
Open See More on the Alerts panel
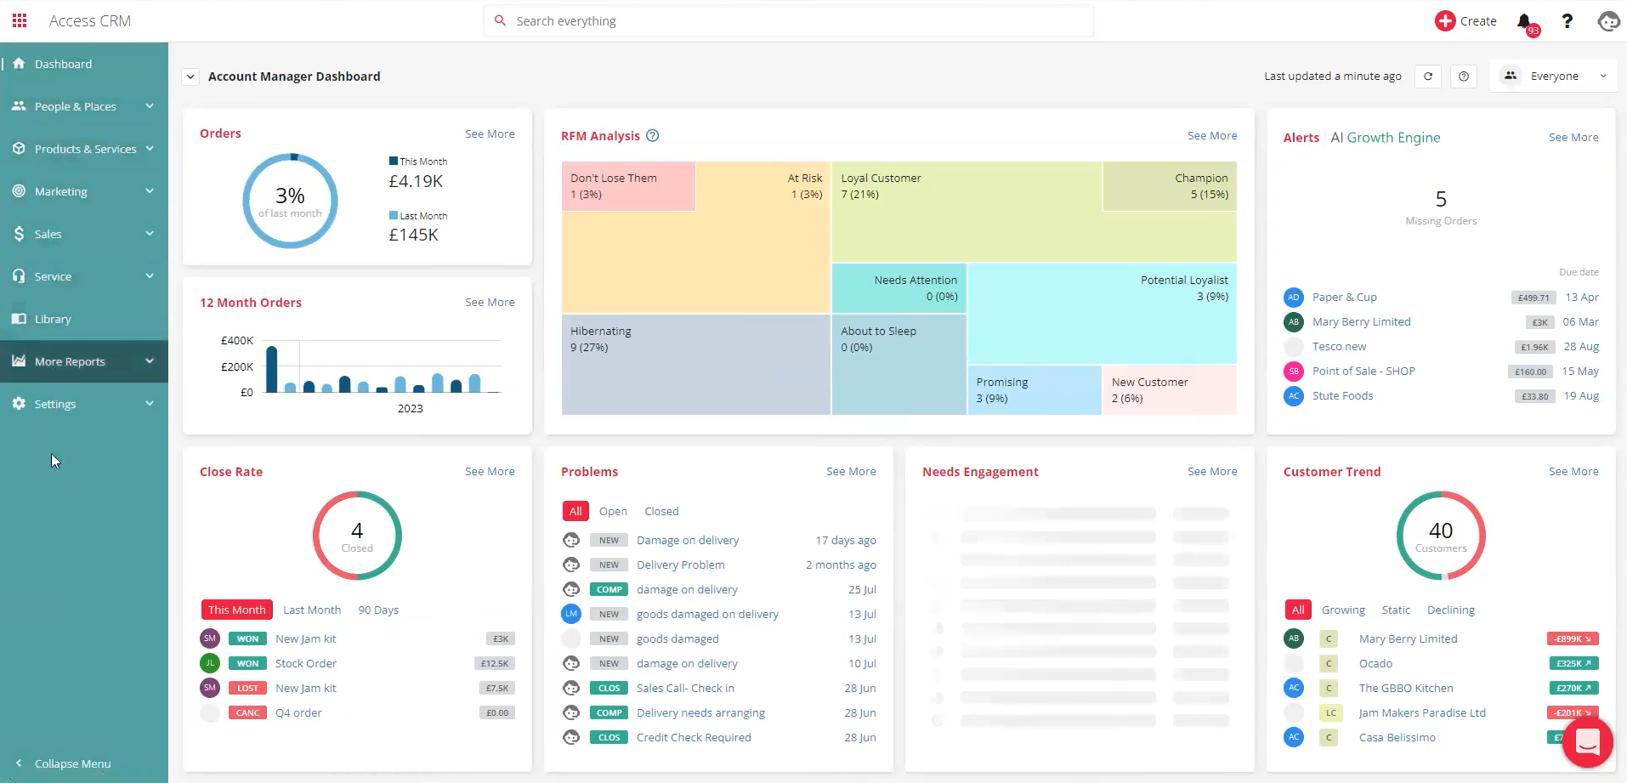click(1573, 137)
